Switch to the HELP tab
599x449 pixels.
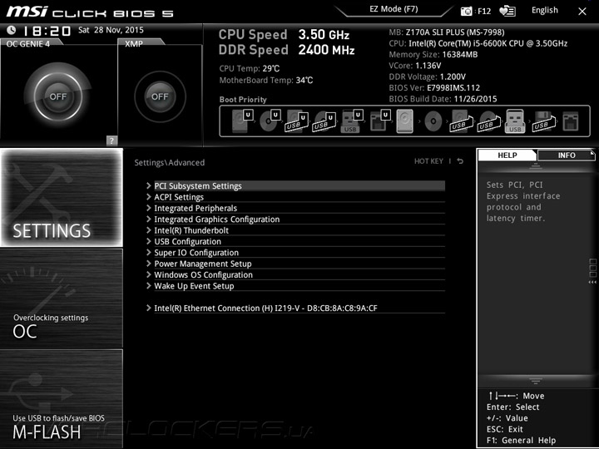click(x=507, y=155)
